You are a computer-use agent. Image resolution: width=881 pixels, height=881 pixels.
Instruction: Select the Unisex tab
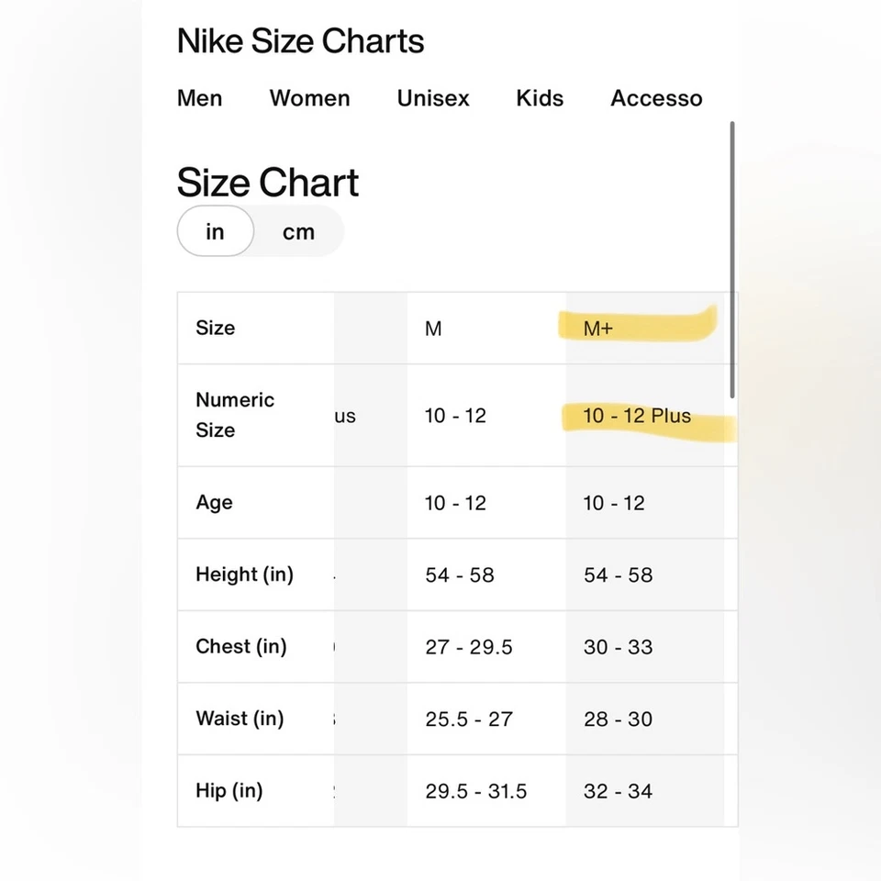pyautogui.click(x=433, y=98)
